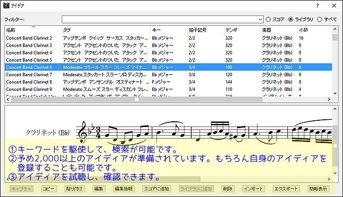Click the tempo value 100 in the selected row
The image size is (343, 197).
(229, 67)
